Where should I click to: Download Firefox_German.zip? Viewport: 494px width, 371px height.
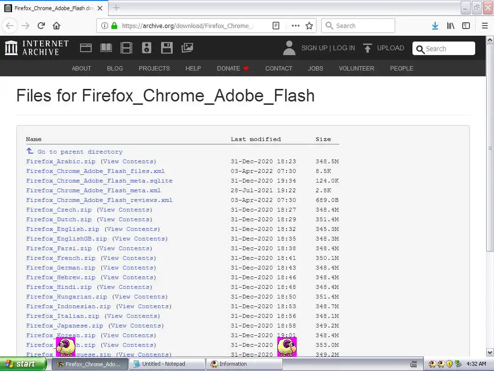[61, 268]
